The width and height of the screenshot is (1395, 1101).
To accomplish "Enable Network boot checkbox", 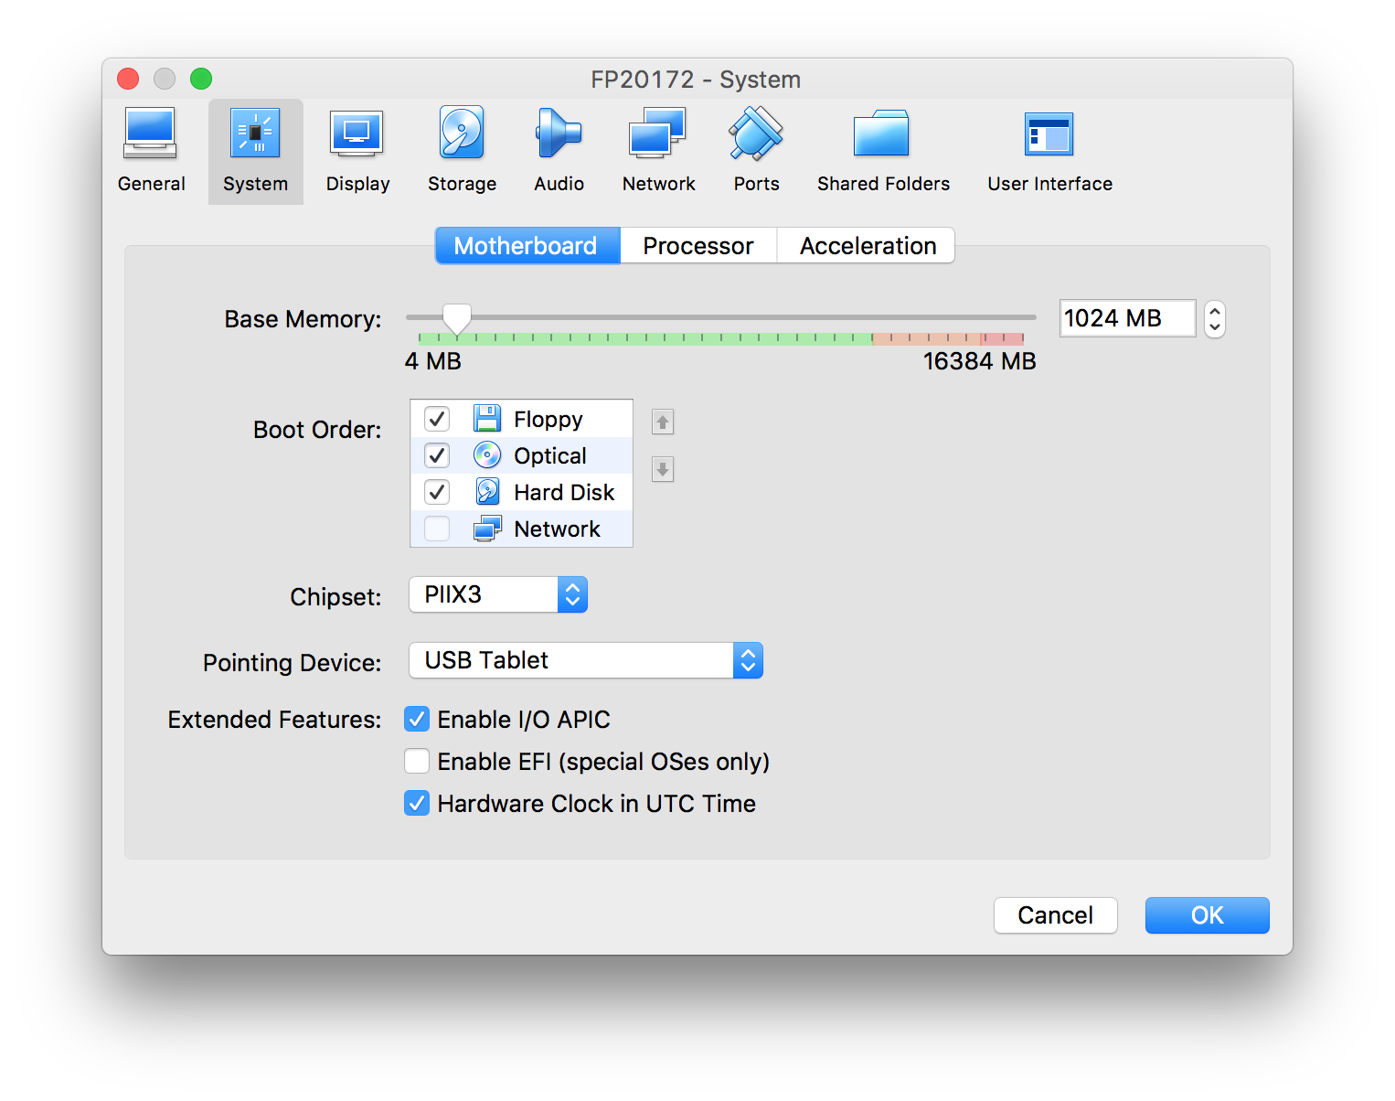I will (437, 529).
